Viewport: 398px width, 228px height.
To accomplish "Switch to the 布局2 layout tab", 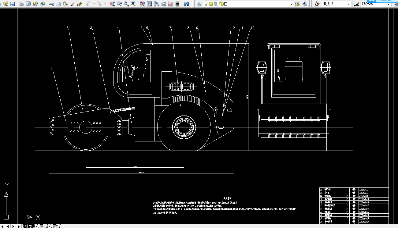I will tap(53, 226).
